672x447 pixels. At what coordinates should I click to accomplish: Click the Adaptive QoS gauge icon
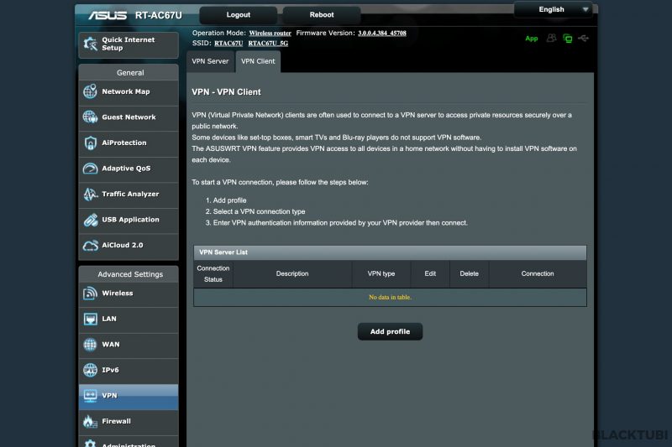coord(91,168)
